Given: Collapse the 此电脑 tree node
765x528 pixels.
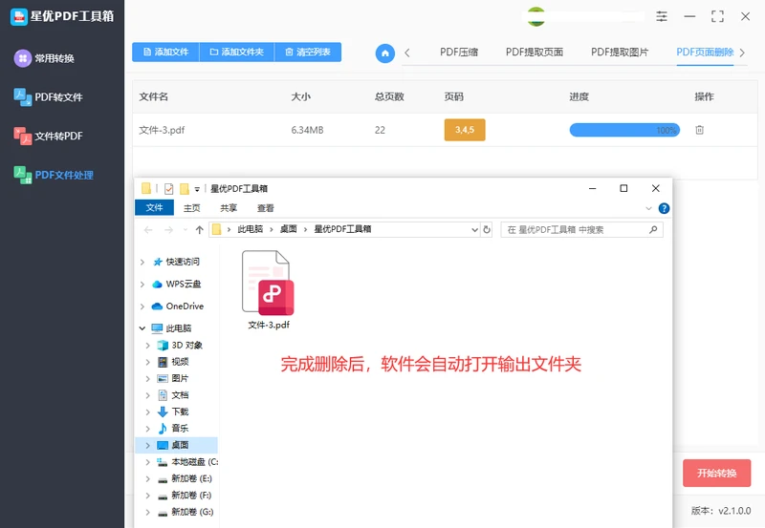Looking at the screenshot, I should click(x=142, y=328).
